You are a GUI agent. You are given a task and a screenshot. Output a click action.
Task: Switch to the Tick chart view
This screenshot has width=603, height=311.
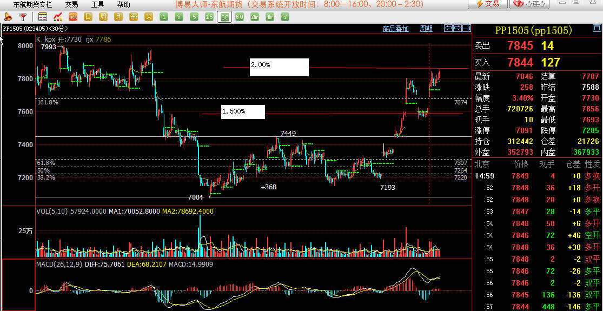click(72, 17)
